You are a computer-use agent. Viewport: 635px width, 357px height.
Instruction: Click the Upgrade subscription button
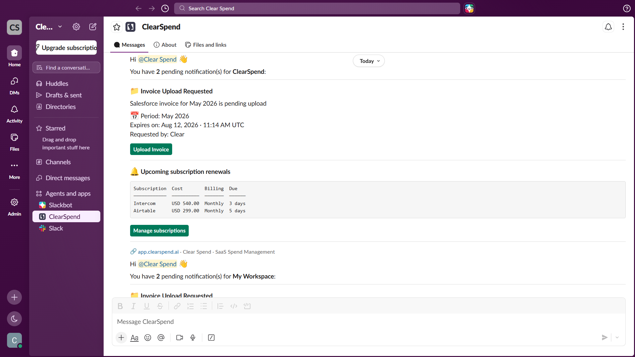(x=66, y=48)
